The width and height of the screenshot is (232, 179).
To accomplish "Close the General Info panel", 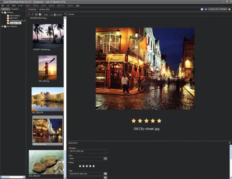I will pyautogui.click(x=230, y=143).
